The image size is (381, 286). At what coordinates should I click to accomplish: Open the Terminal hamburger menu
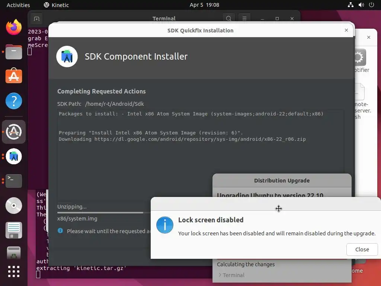tap(244, 19)
